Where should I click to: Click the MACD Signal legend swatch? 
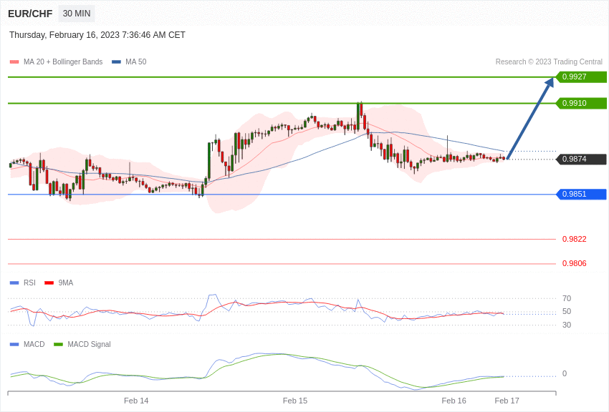click(58, 344)
